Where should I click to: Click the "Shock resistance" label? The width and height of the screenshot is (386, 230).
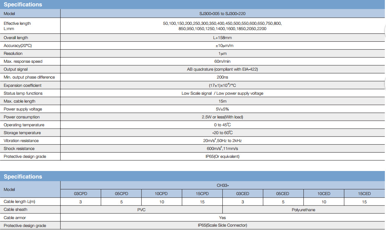tap(19, 148)
